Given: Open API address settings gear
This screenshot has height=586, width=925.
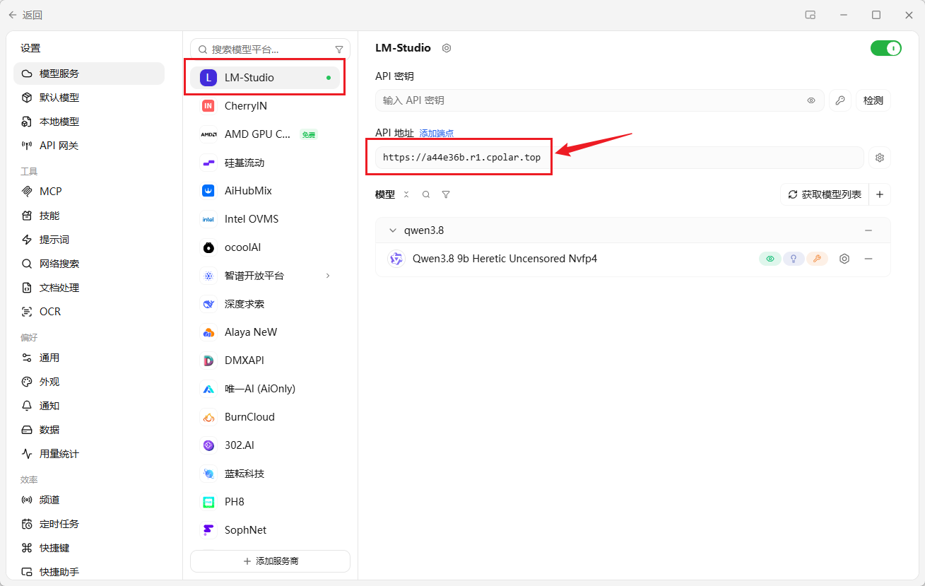Looking at the screenshot, I should 880,158.
